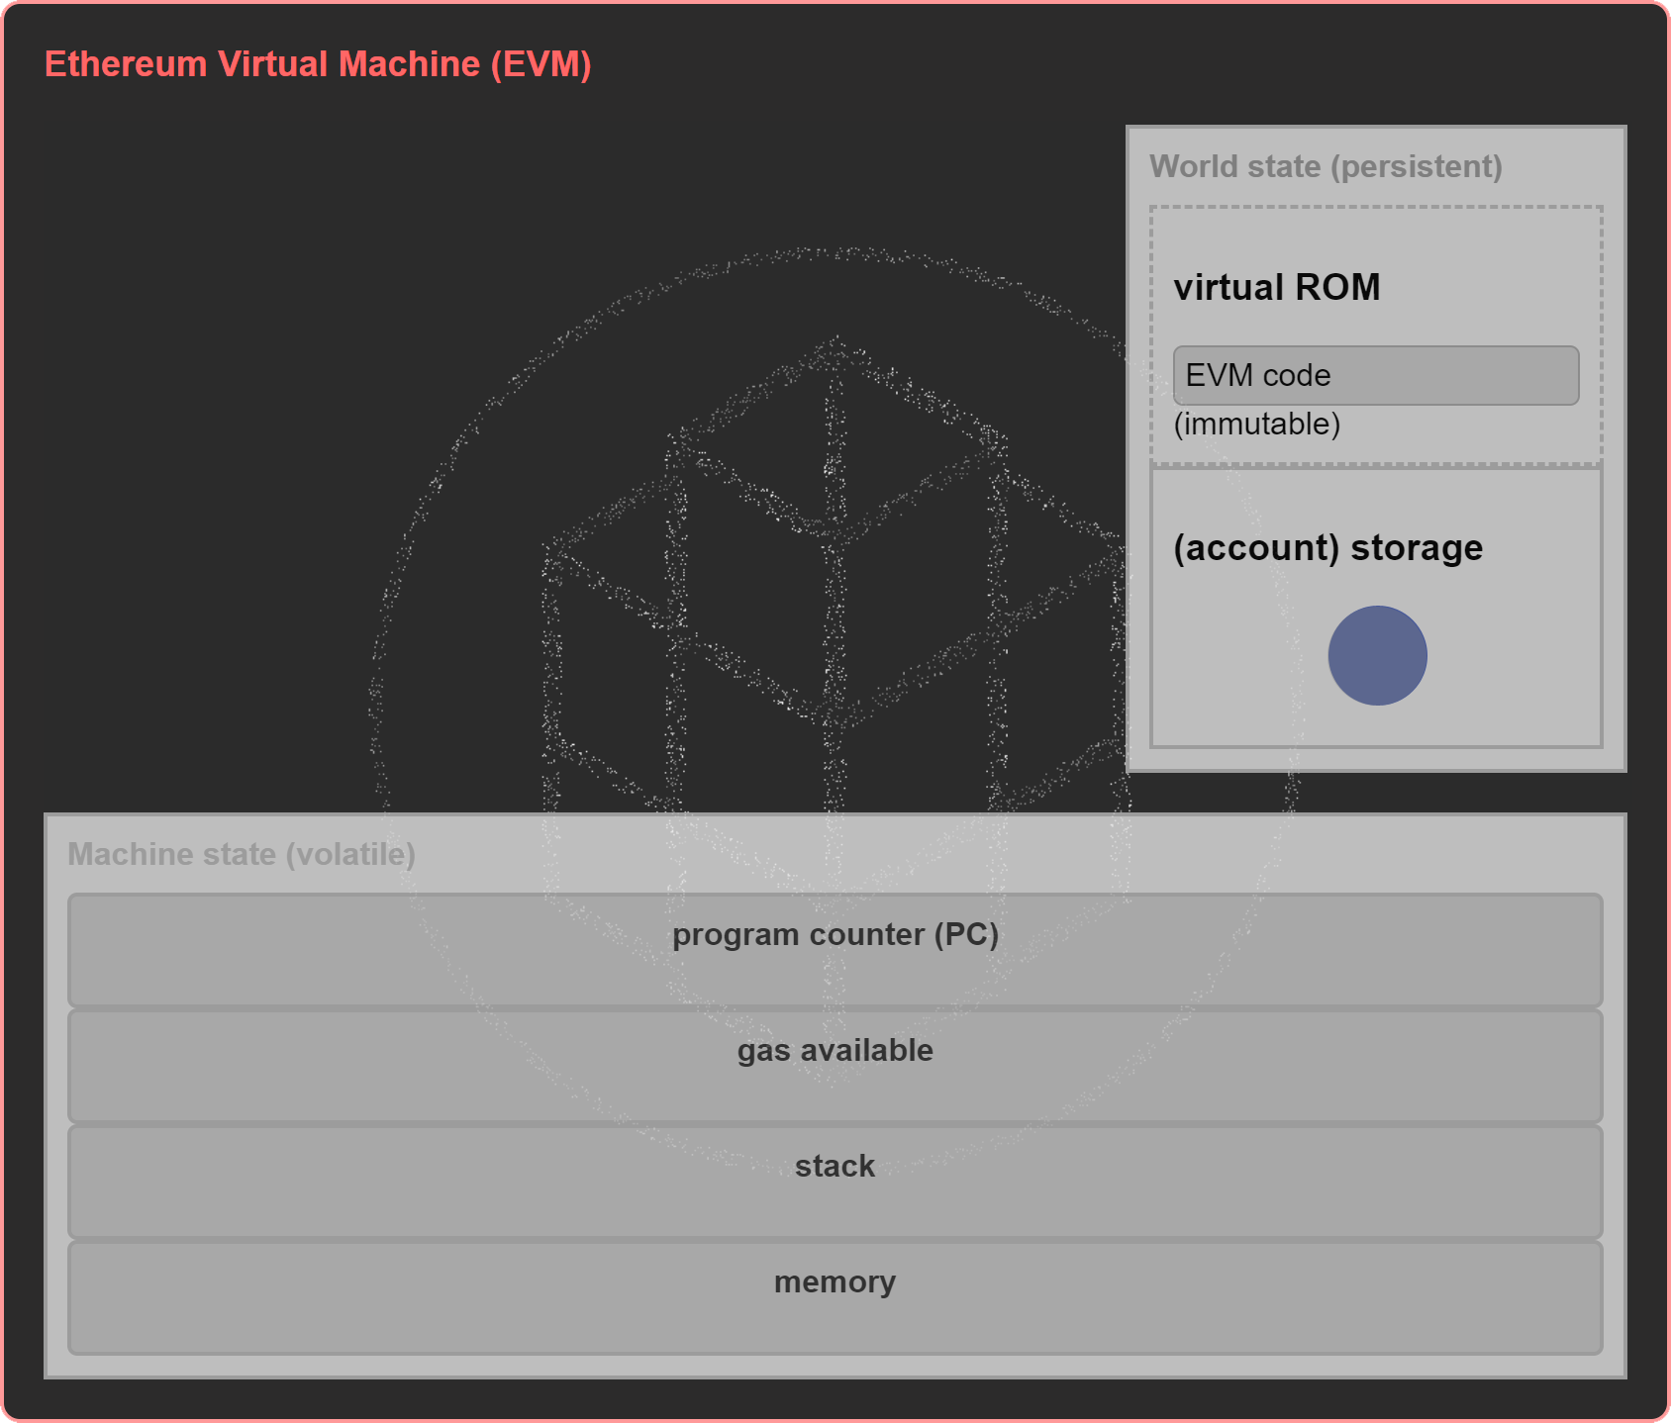Image resolution: width=1671 pixels, height=1423 pixels.
Task: Select the gas available bar
Action: (835, 1066)
